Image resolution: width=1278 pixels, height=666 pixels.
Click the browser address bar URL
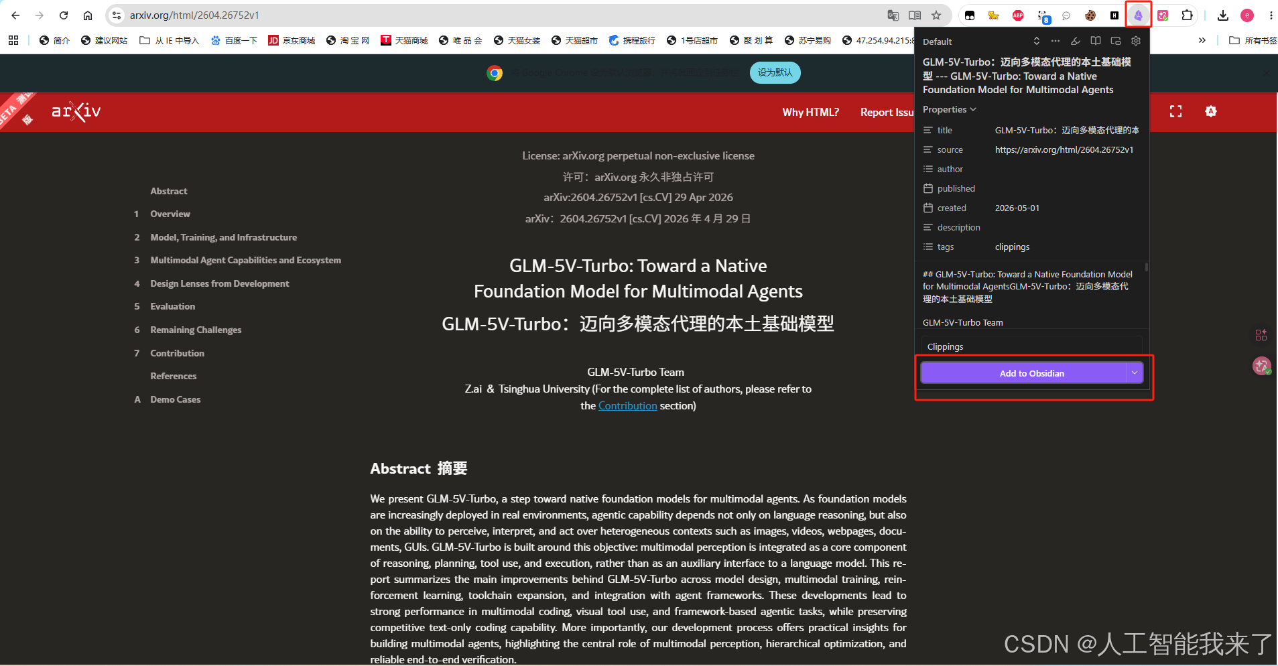pyautogui.click(x=194, y=15)
